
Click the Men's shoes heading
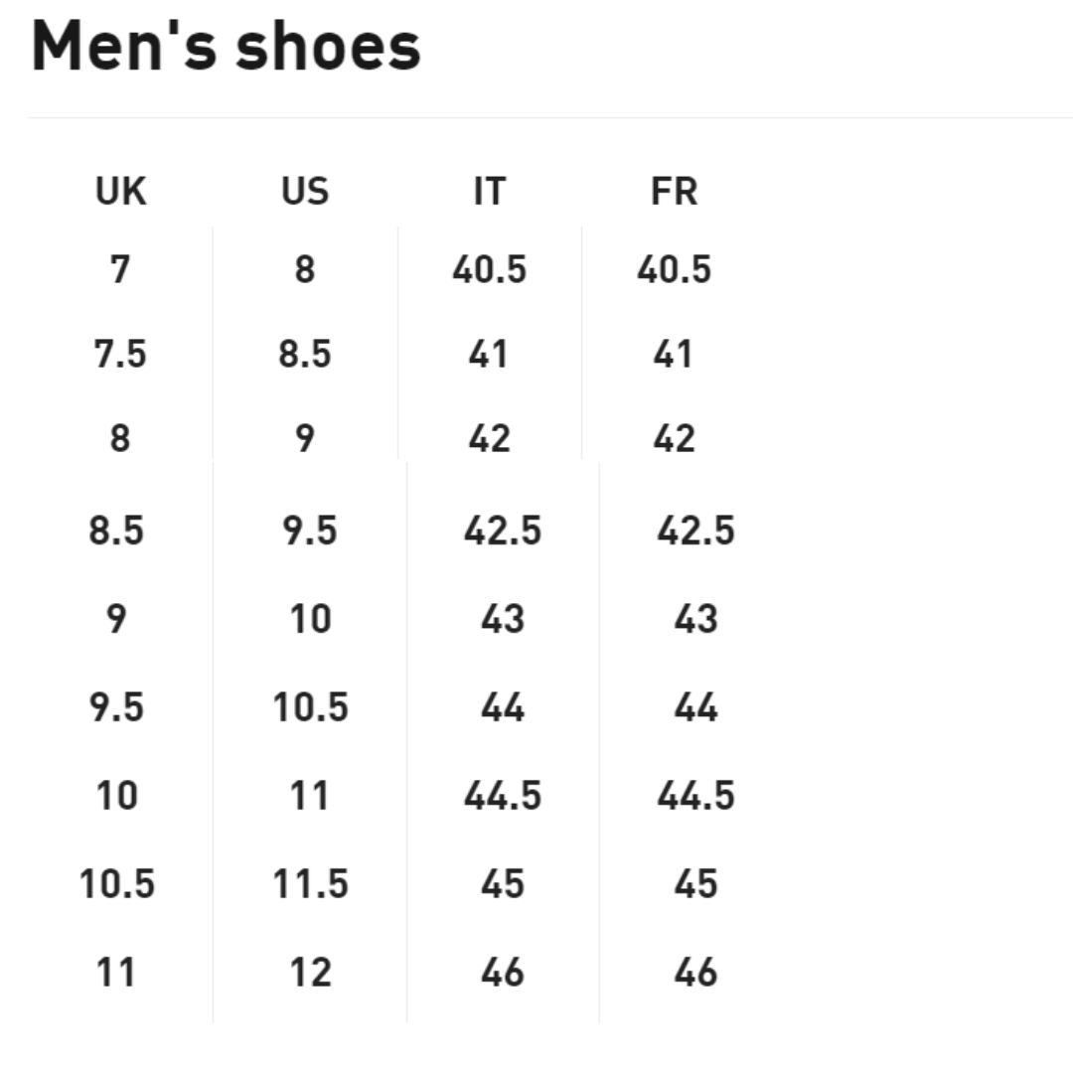click(x=226, y=46)
